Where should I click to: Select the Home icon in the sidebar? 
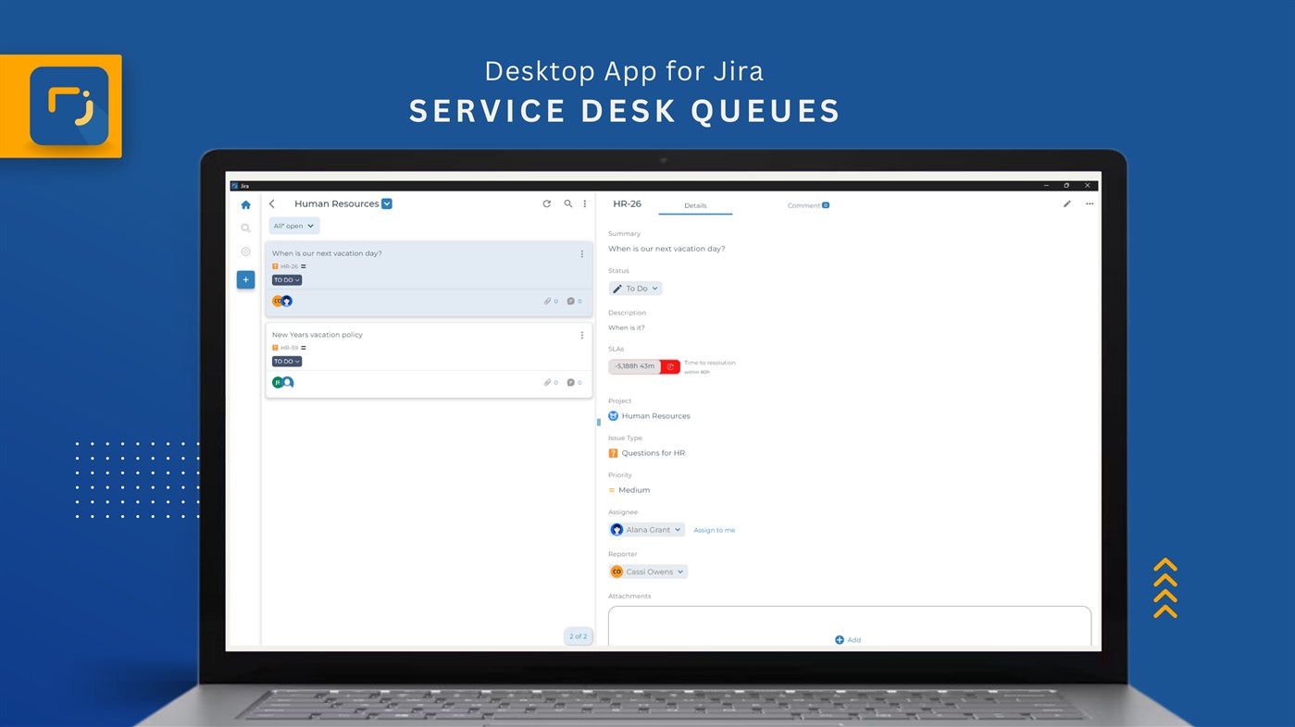244,203
